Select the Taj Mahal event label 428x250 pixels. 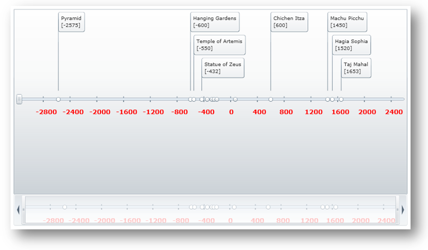coord(356,68)
